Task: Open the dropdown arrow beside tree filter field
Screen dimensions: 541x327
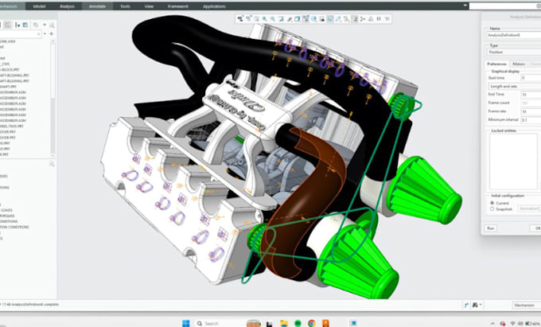Action: 45,33
